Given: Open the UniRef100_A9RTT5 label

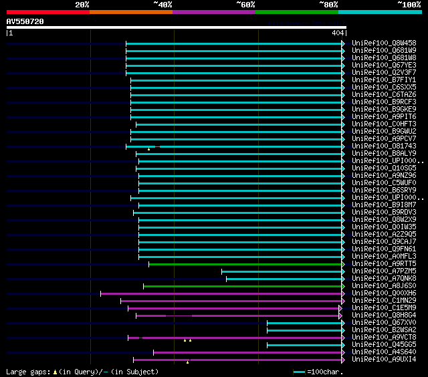Looking at the screenshot, I should (x=384, y=264).
